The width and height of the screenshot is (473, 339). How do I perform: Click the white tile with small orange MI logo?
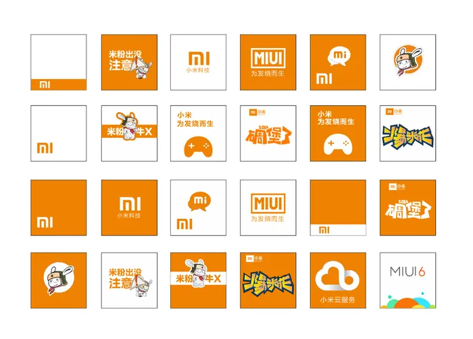[59, 133]
